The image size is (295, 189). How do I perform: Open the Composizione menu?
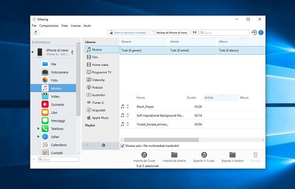click(x=49, y=26)
